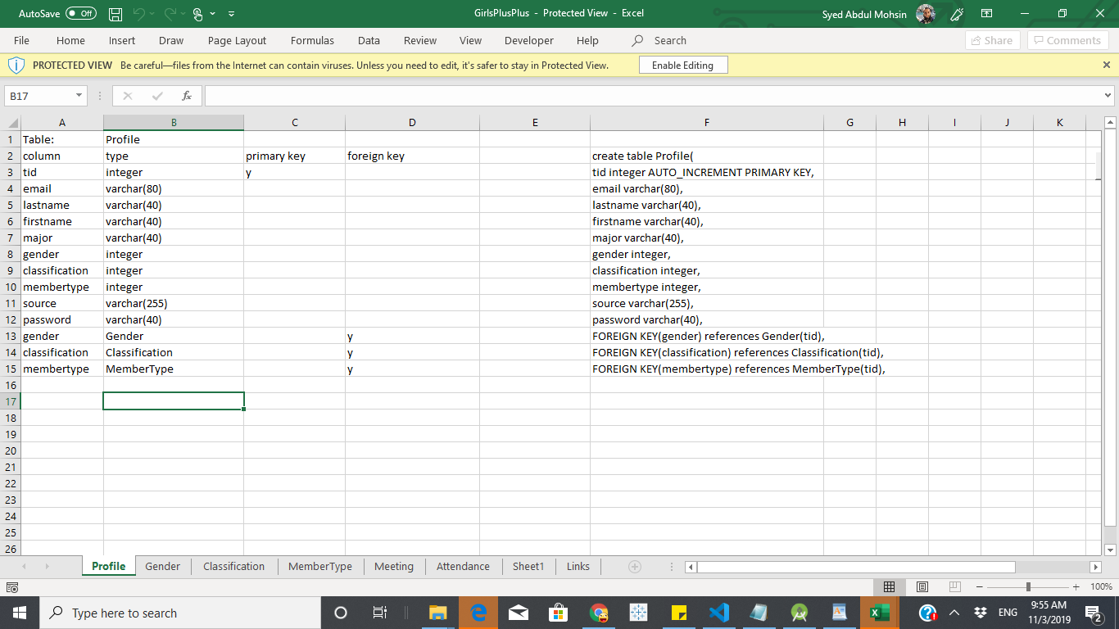Expand Customize Quick Access Toolbar menu
Viewport: 1119px width, 629px height.
pos(231,14)
